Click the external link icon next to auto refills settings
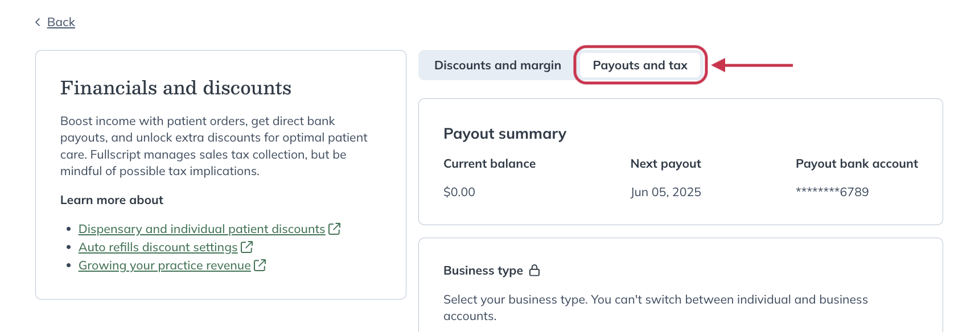 247,247
